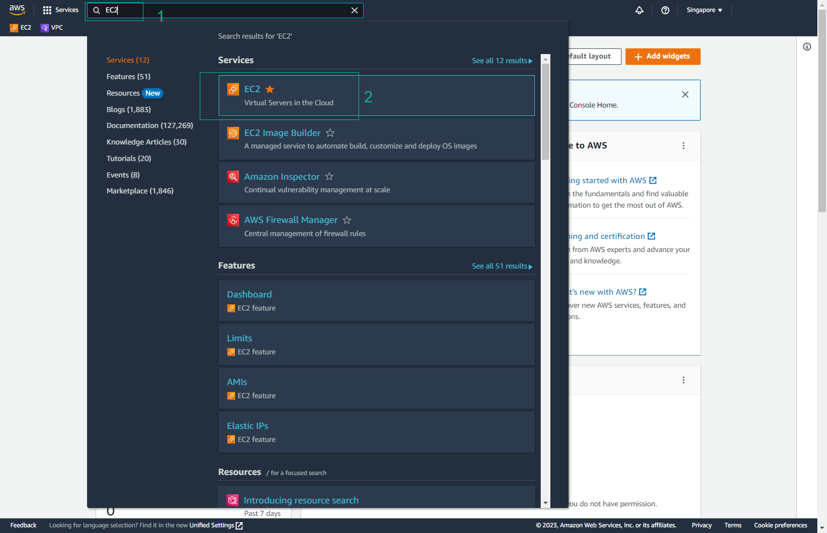
Task: Filter results by Events (8)
Action: (123, 175)
